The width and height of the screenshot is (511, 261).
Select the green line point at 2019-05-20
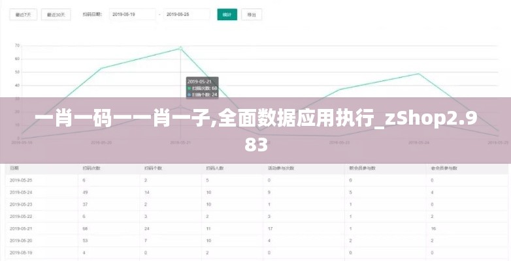101,69
